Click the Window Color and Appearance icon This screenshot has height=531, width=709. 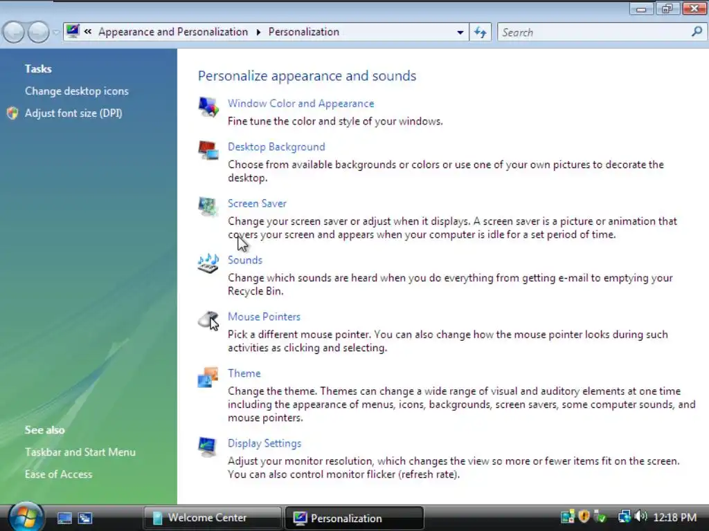click(208, 107)
